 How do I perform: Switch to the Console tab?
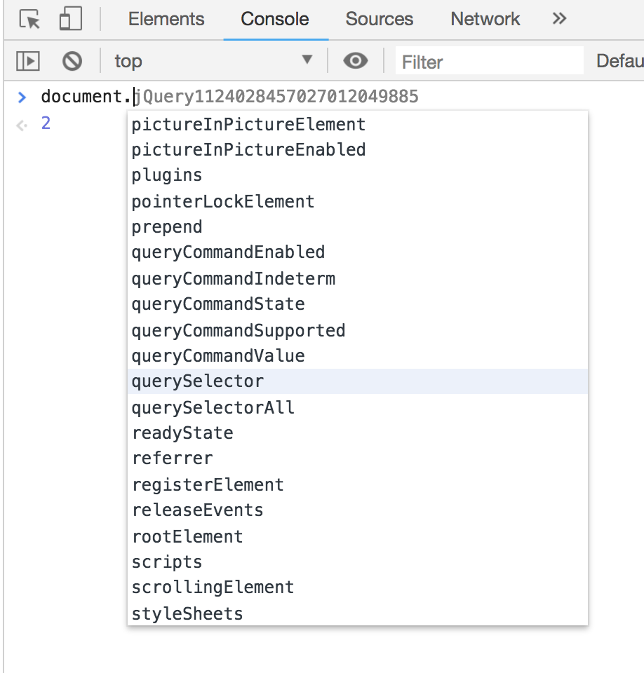pos(275,19)
